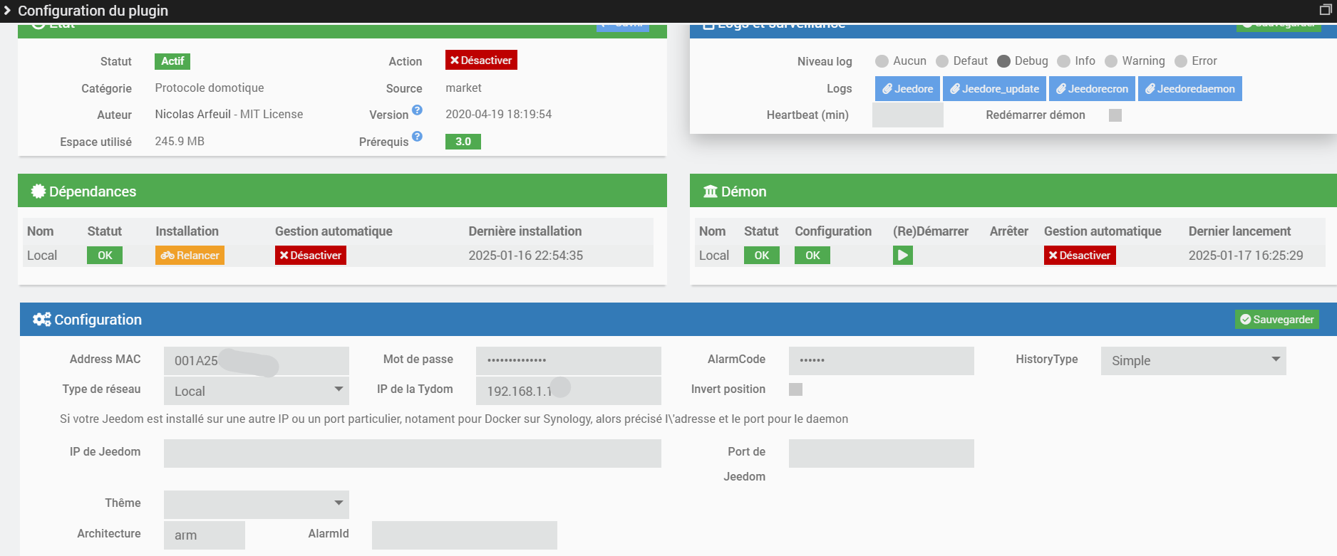This screenshot has width=1337, height=556.
Task: Open the Type de réseau dropdown
Action: click(x=257, y=391)
